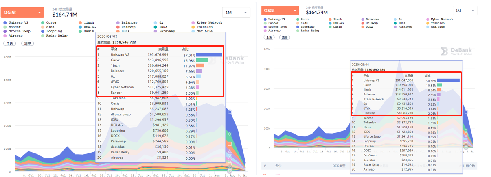Toggle Kyber Network legend in left panel
Viewport: 491px width, 177px height.
206,22
